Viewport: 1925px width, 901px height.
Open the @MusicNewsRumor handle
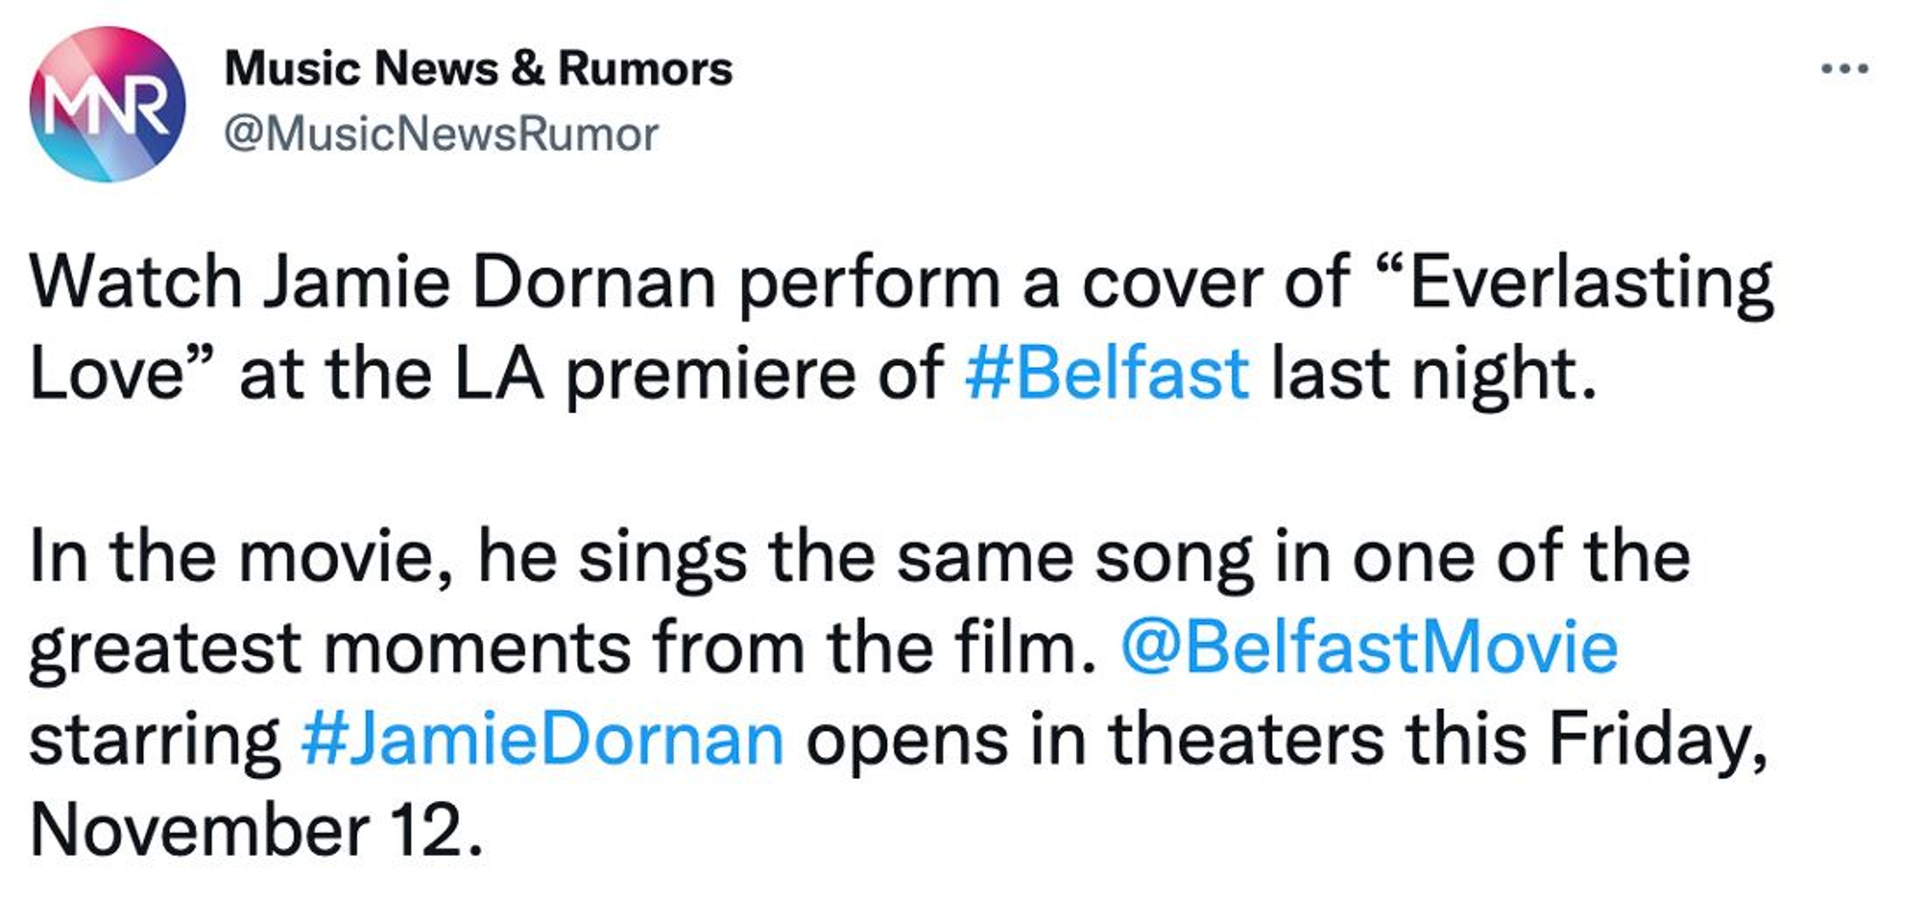click(x=441, y=134)
